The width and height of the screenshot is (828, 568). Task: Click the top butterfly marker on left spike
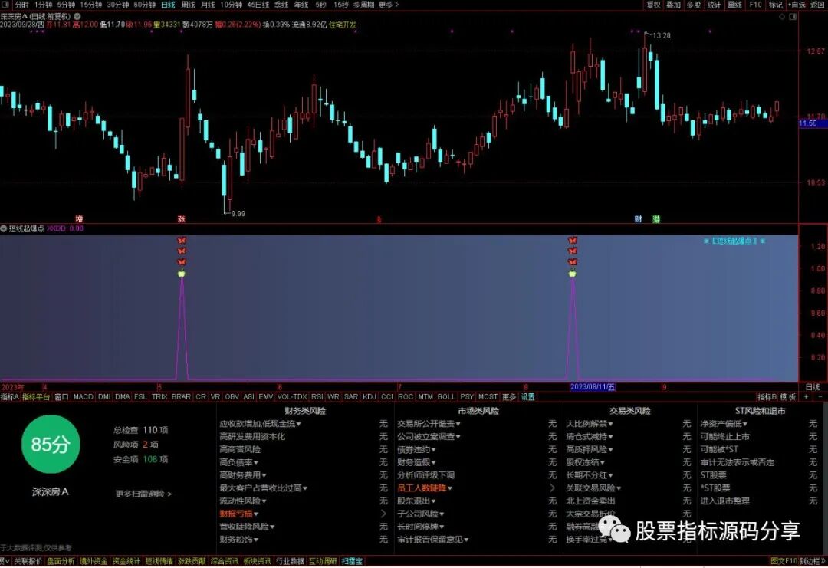[182, 240]
